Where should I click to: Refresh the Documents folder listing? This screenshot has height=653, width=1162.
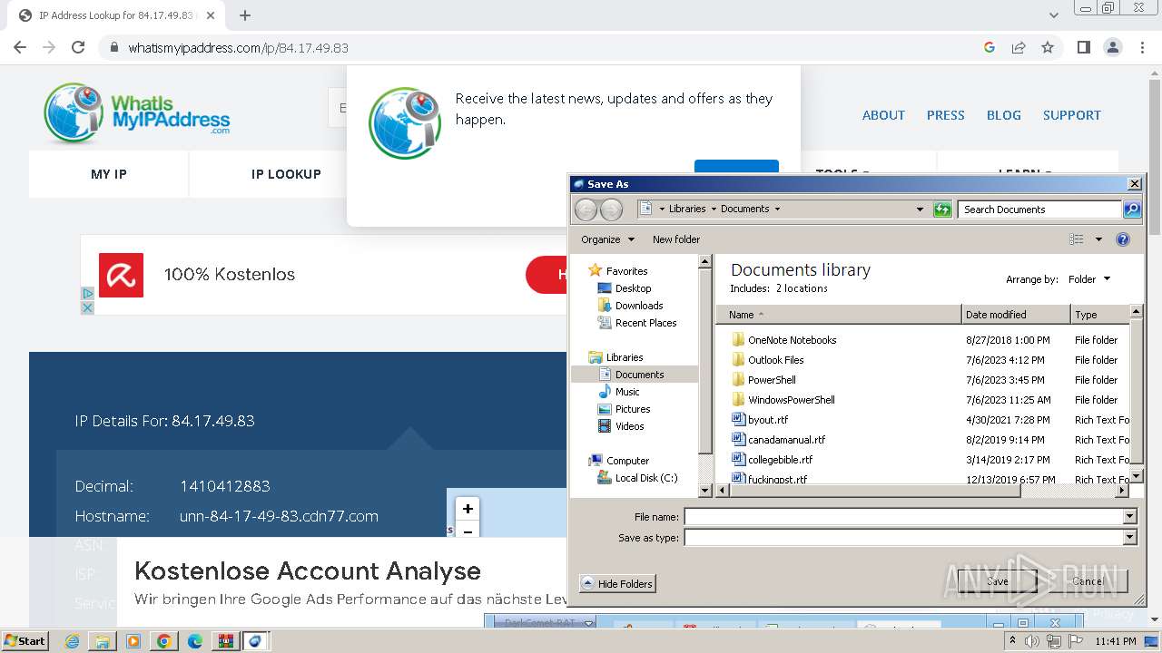coord(942,210)
